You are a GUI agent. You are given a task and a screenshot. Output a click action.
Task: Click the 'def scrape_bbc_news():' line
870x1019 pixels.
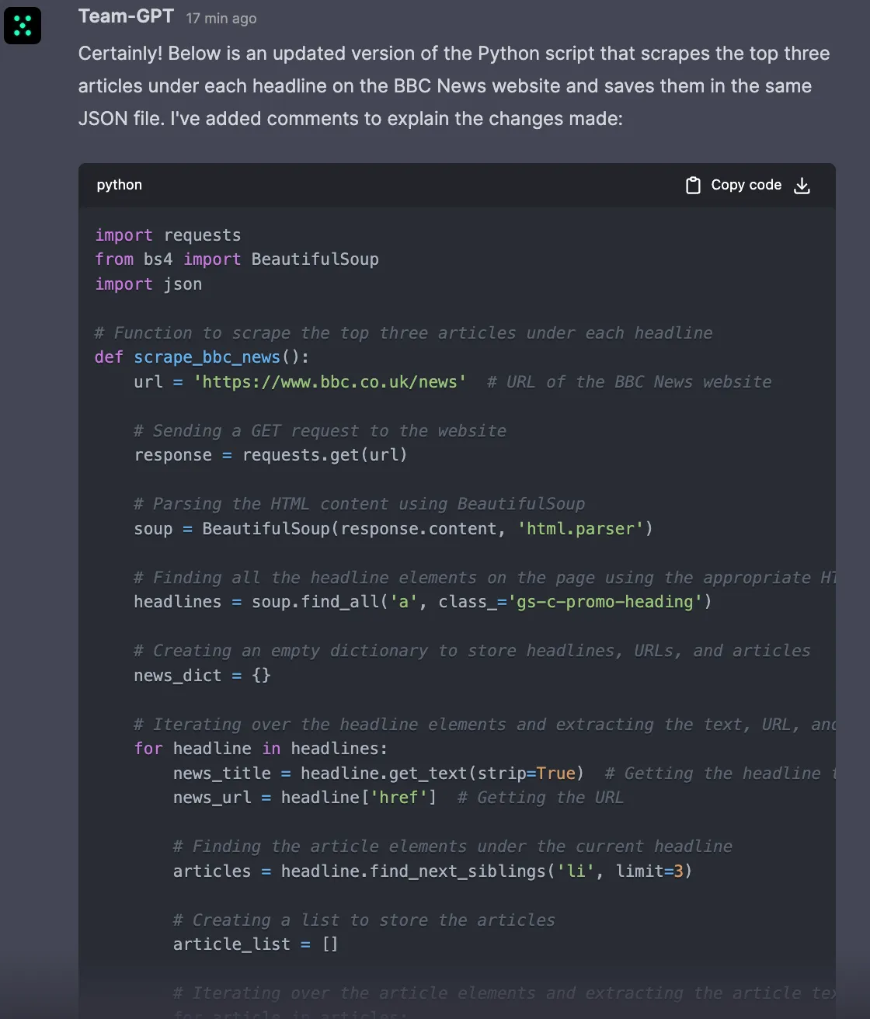(202, 357)
